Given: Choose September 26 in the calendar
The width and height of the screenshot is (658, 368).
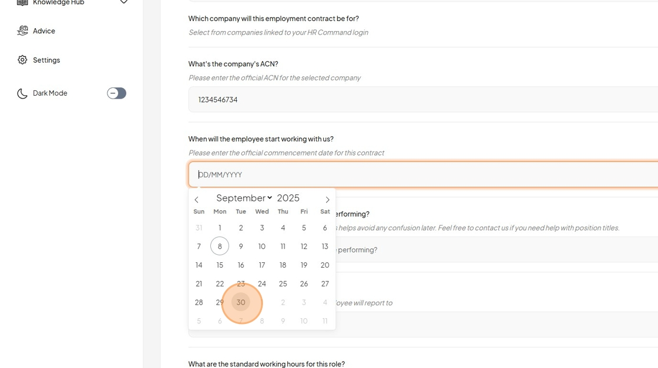Looking at the screenshot, I should [304, 283].
